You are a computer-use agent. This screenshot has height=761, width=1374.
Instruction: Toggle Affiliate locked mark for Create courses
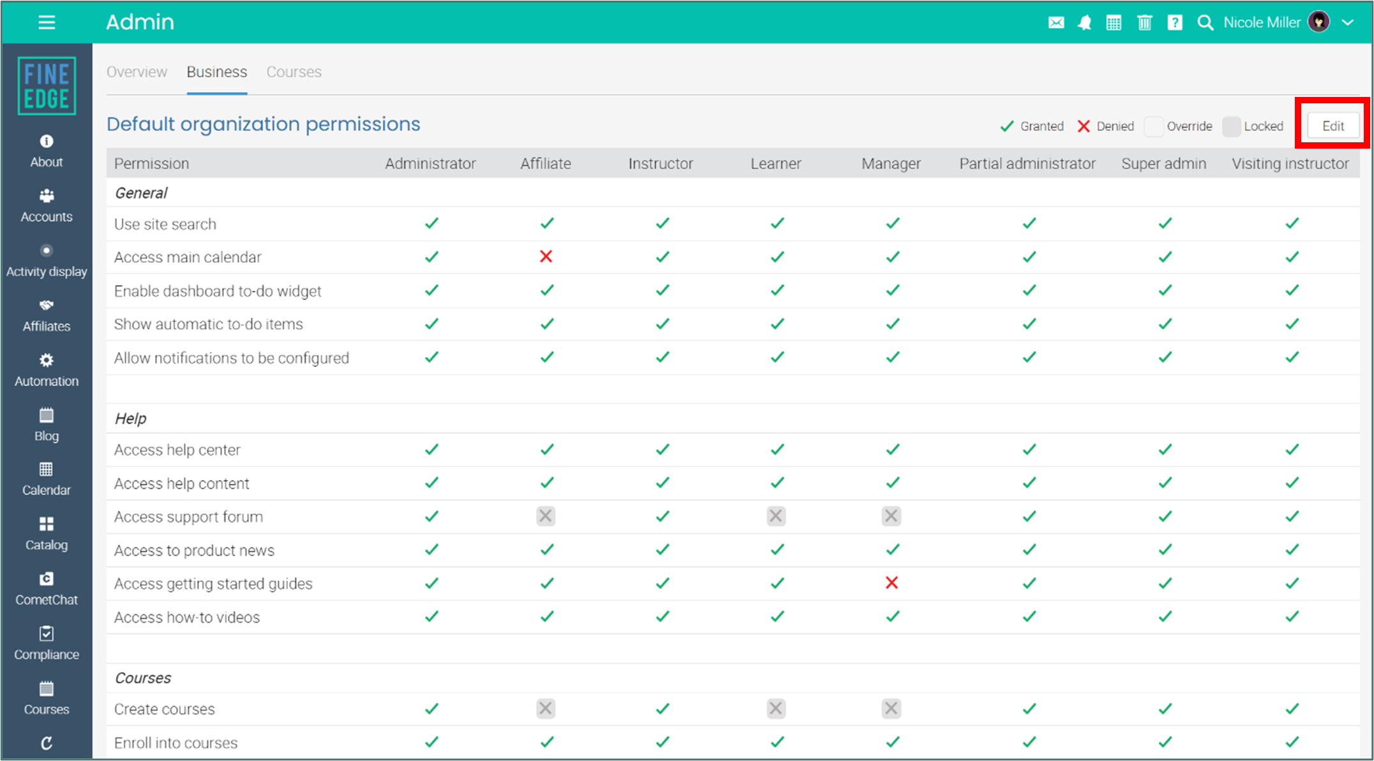click(x=546, y=708)
